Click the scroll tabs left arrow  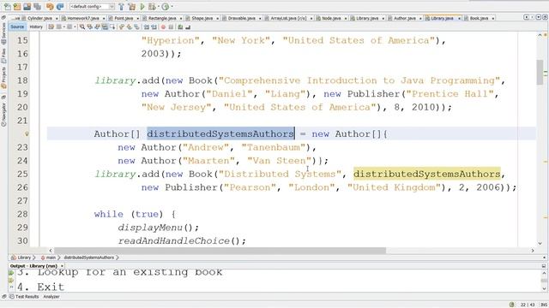coord(526,17)
